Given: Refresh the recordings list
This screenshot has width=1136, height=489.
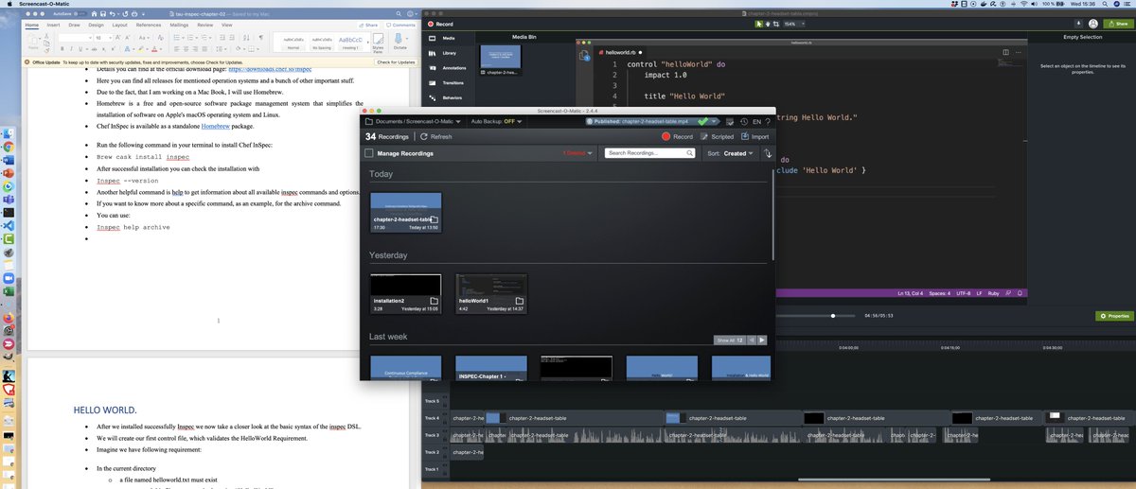Looking at the screenshot, I should pos(435,136).
